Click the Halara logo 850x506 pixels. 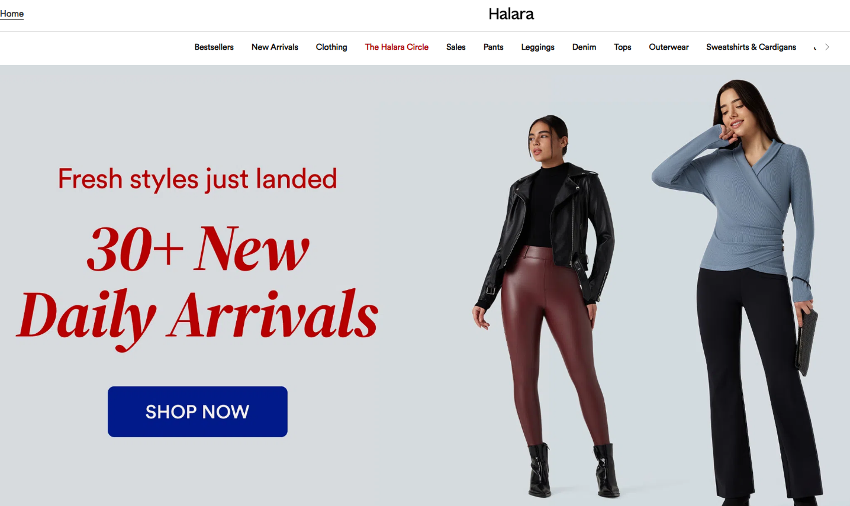[x=511, y=14]
